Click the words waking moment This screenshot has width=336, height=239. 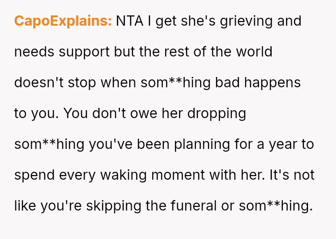[x=154, y=175]
